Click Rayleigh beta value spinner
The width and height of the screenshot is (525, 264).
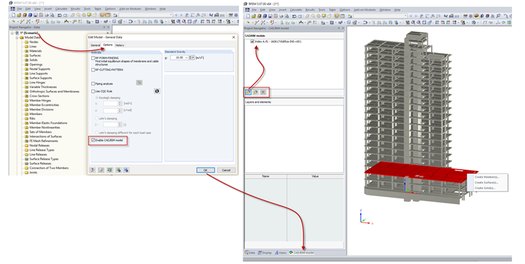click(x=120, y=110)
